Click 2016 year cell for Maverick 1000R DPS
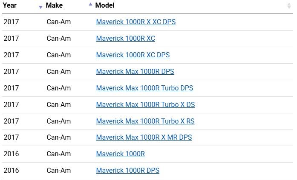This screenshot has height=180, width=297. point(11,171)
